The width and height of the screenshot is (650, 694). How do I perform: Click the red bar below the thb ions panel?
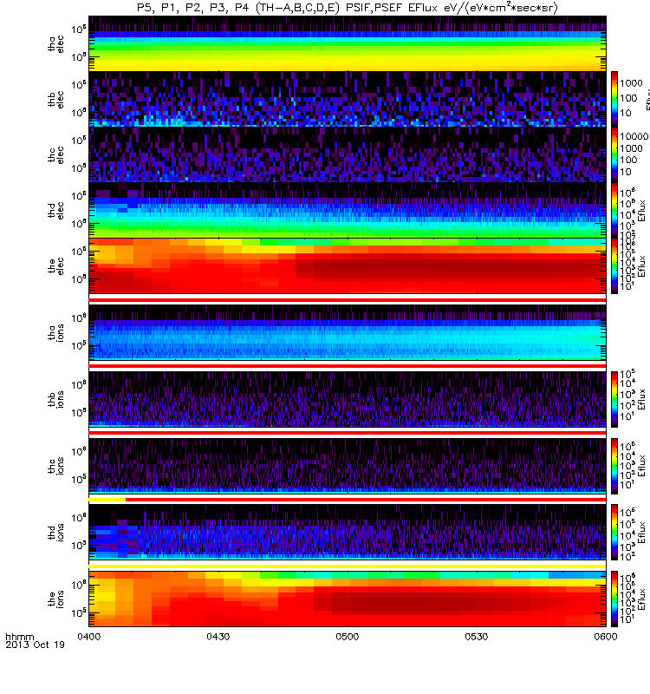click(x=348, y=433)
